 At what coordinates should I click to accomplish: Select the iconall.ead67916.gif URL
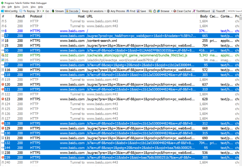point(122,60)
